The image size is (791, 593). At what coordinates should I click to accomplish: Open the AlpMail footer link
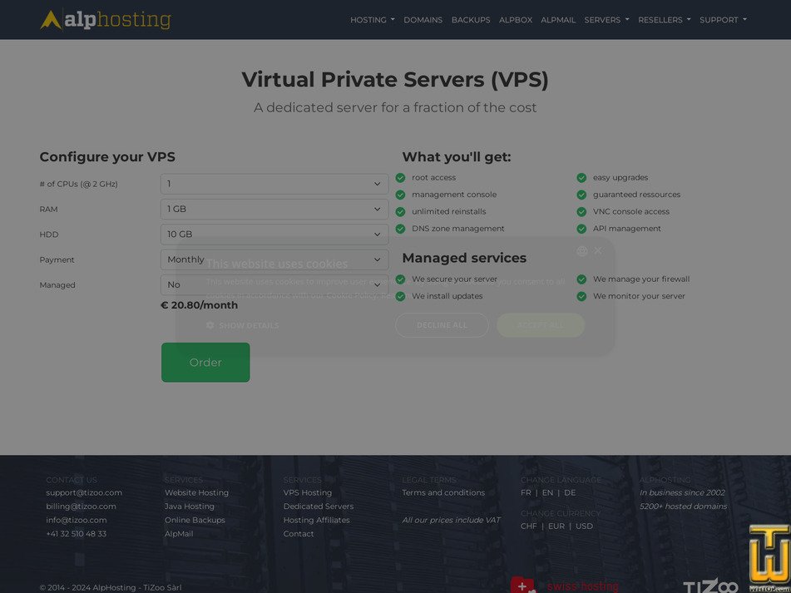coord(179,533)
